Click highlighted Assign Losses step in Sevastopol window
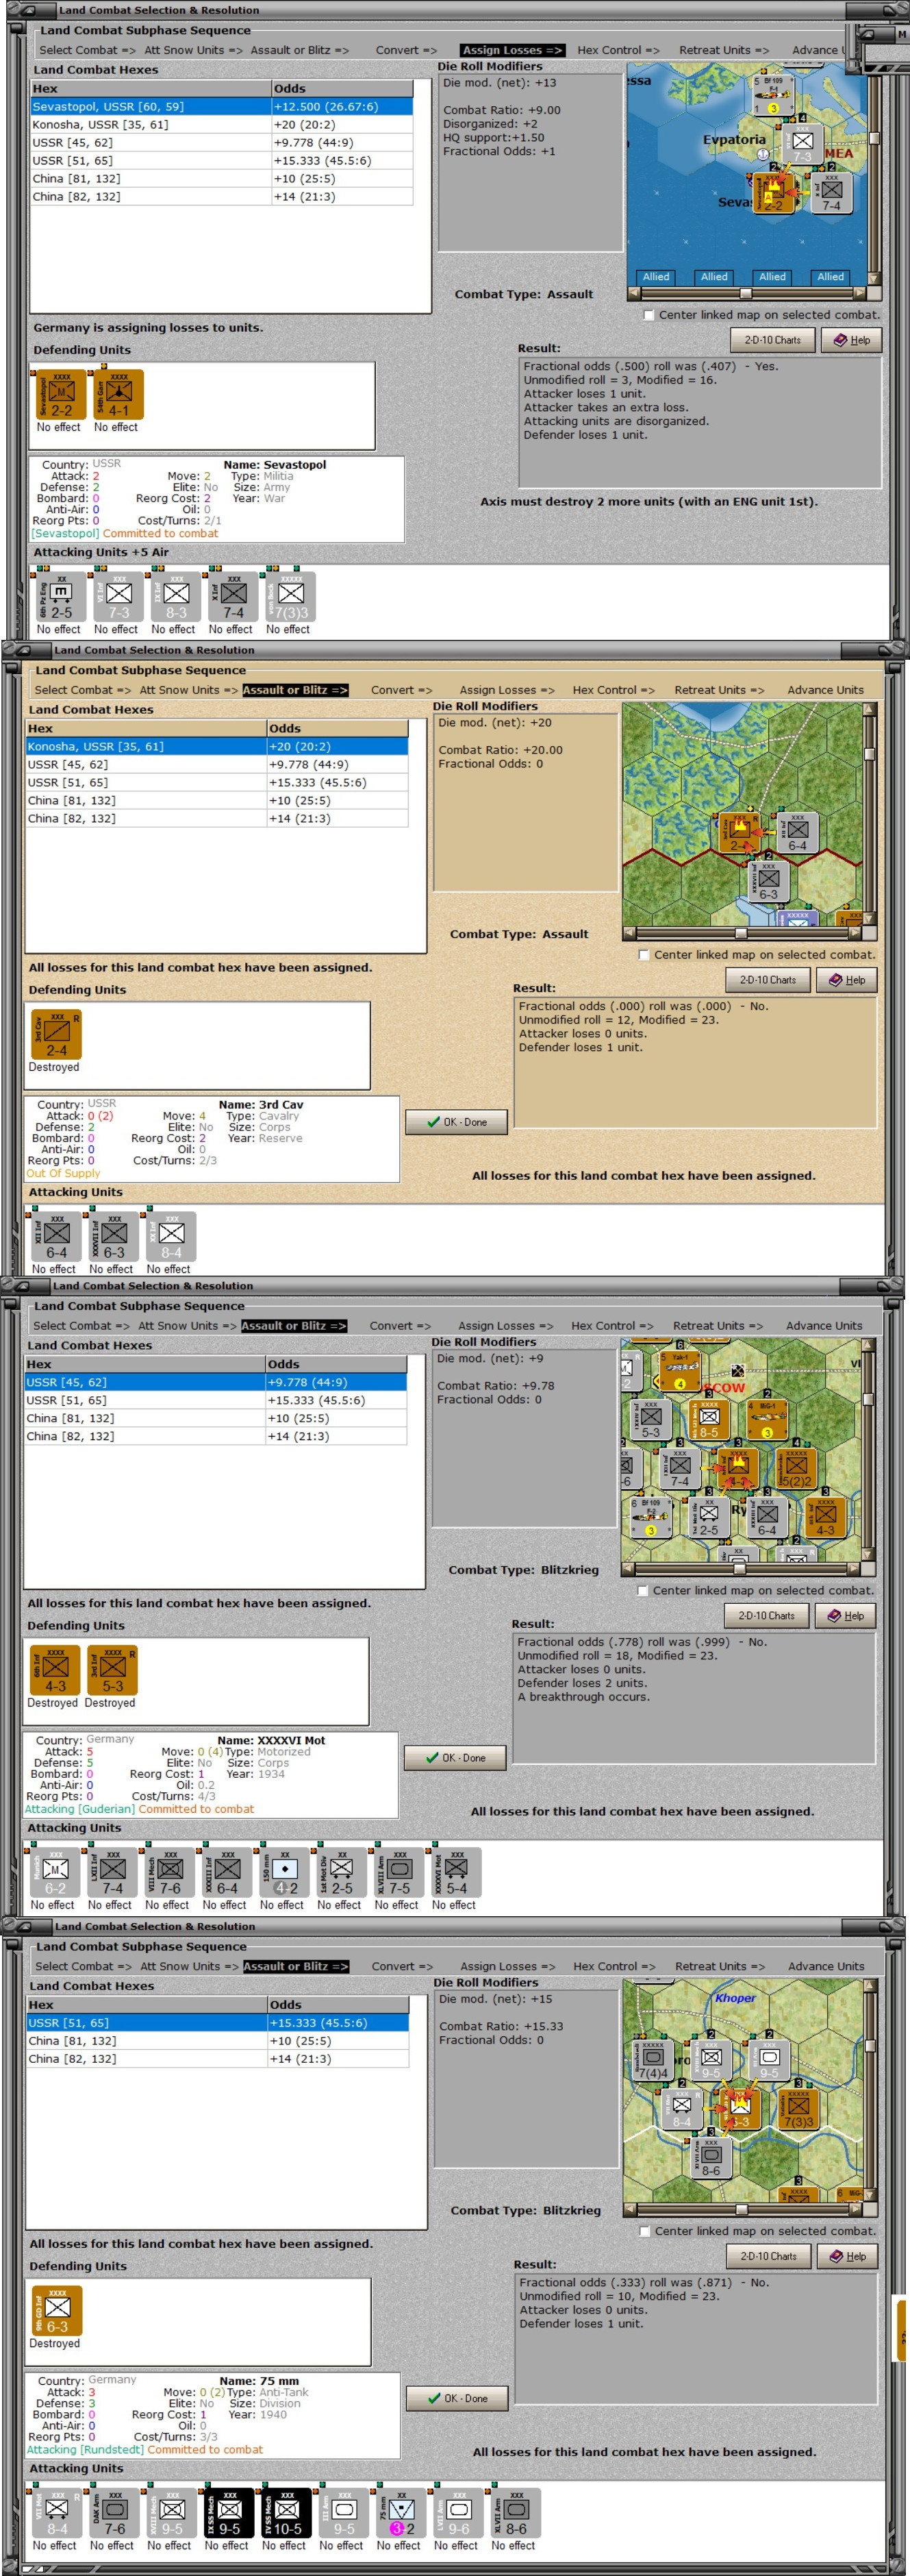 coord(512,50)
